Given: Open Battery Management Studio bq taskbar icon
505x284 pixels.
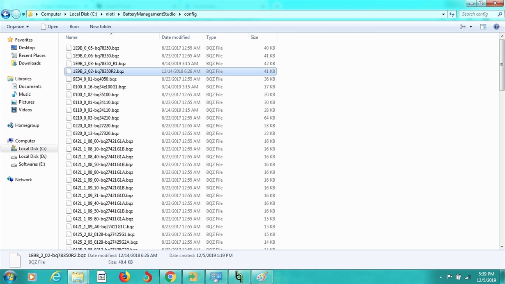Looking at the screenshot, I should pyautogui.click(x=239, y=277).
